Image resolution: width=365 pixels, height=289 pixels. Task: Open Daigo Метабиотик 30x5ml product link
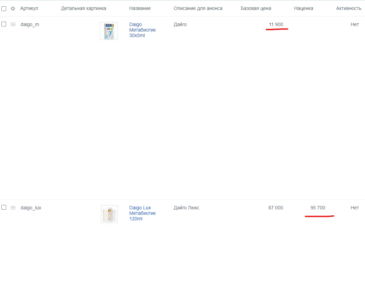point(142,30)
